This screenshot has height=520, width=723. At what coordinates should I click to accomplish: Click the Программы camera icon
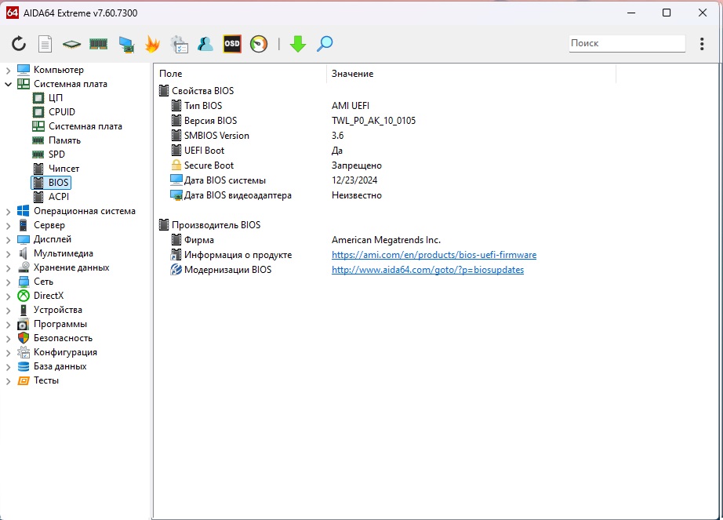(23, 324)
